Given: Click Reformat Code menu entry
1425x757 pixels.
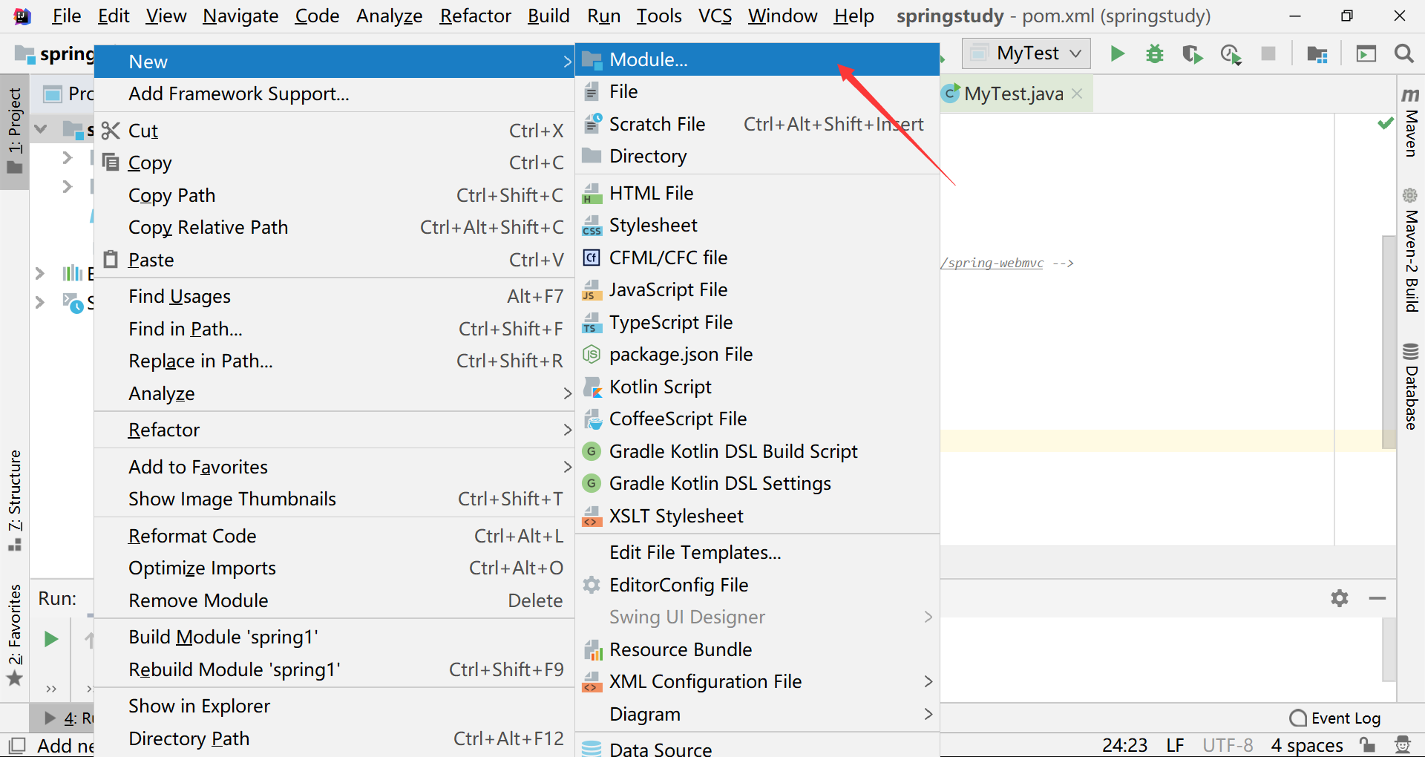Looking at the screenshot, I should click(334, 536).
